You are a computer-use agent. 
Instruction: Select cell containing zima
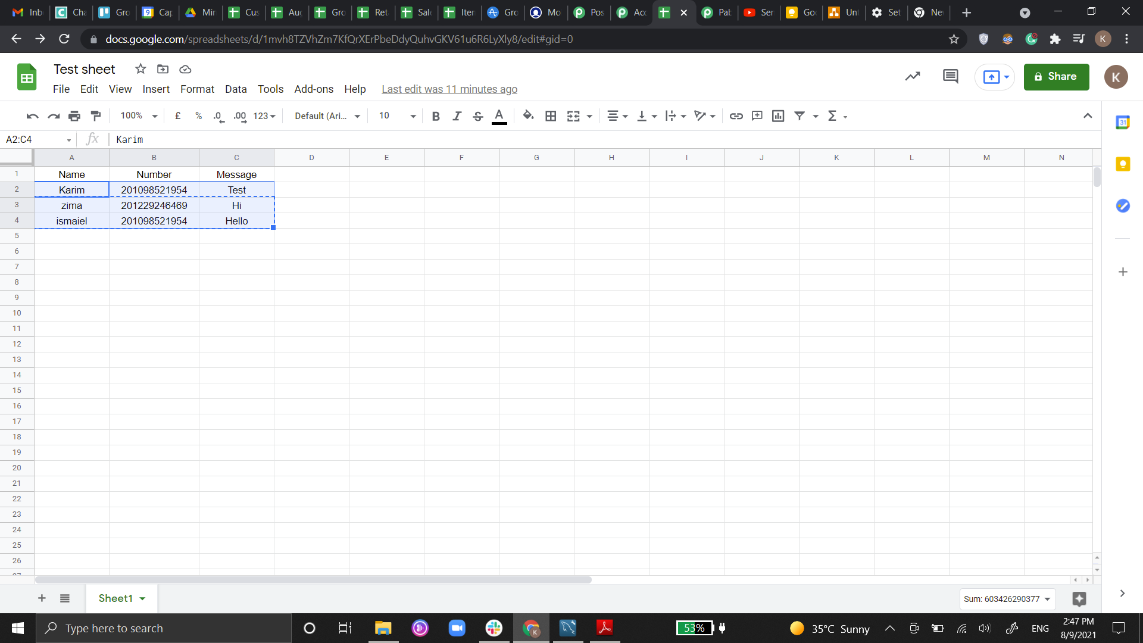pos(71,205)
